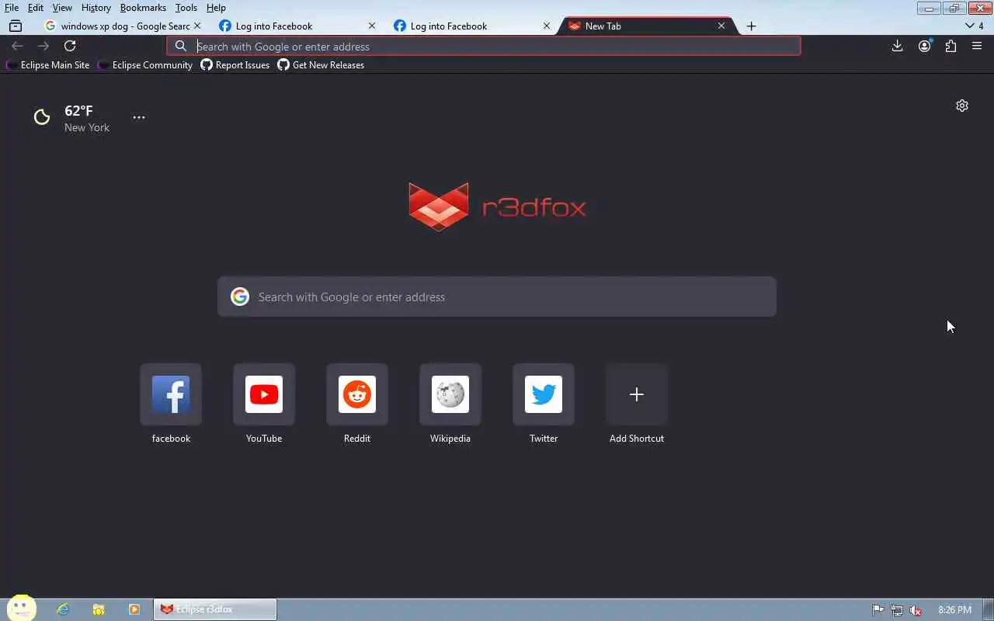
Task: Open the Reddit shortcut tile
Action: 357,394
